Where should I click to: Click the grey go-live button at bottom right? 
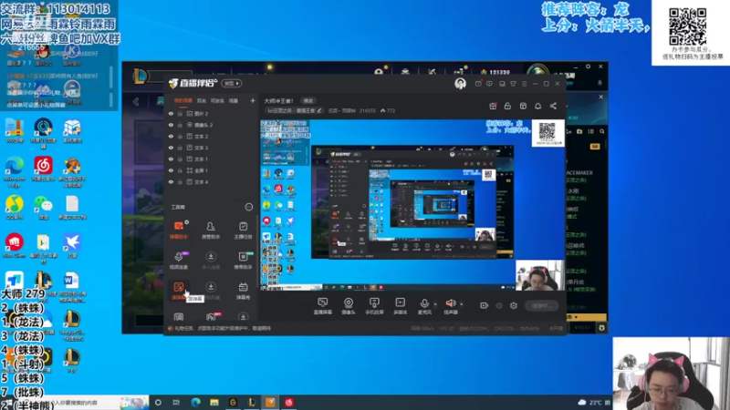coord(541,305)
